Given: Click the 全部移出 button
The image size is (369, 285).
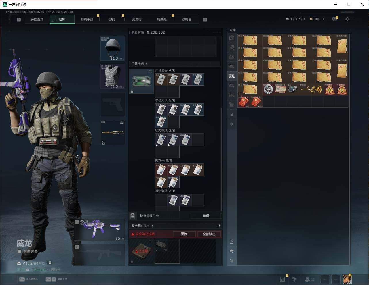Looking at the screenshot, I should (x=209, y=234).
